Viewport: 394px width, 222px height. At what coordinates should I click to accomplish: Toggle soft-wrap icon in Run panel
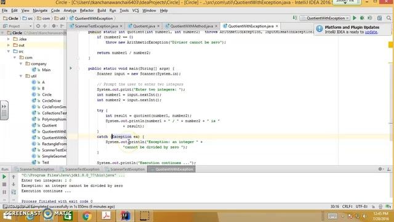click(x=14, y=192)
